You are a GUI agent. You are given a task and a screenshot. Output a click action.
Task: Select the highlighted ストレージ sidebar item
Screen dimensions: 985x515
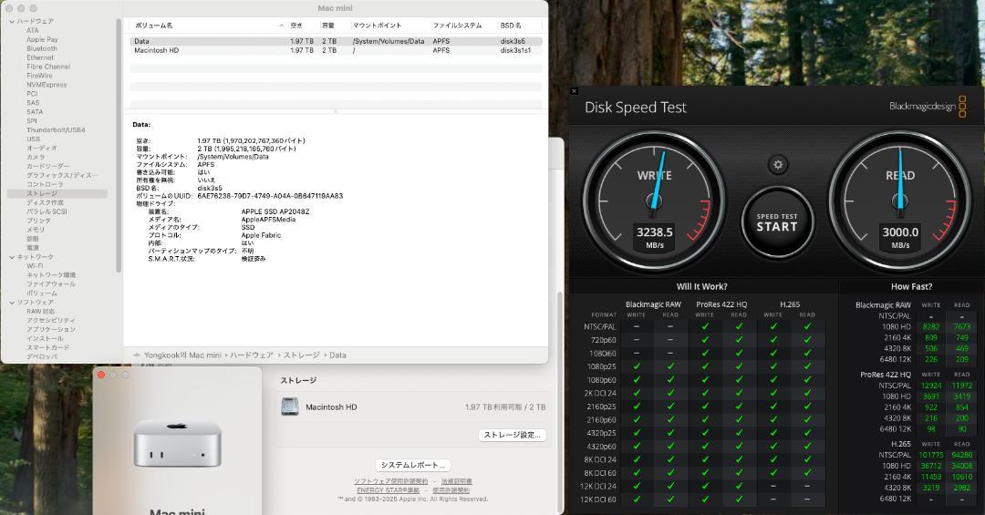point(57,193)
